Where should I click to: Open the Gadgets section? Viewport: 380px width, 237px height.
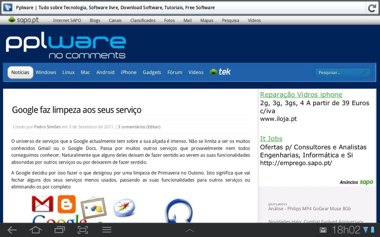point(152,72)
